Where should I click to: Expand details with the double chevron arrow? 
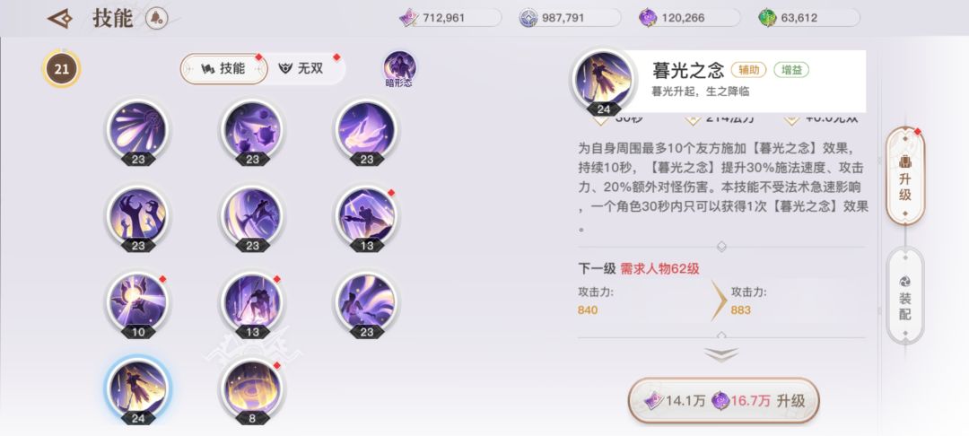[x=720, y=354]
